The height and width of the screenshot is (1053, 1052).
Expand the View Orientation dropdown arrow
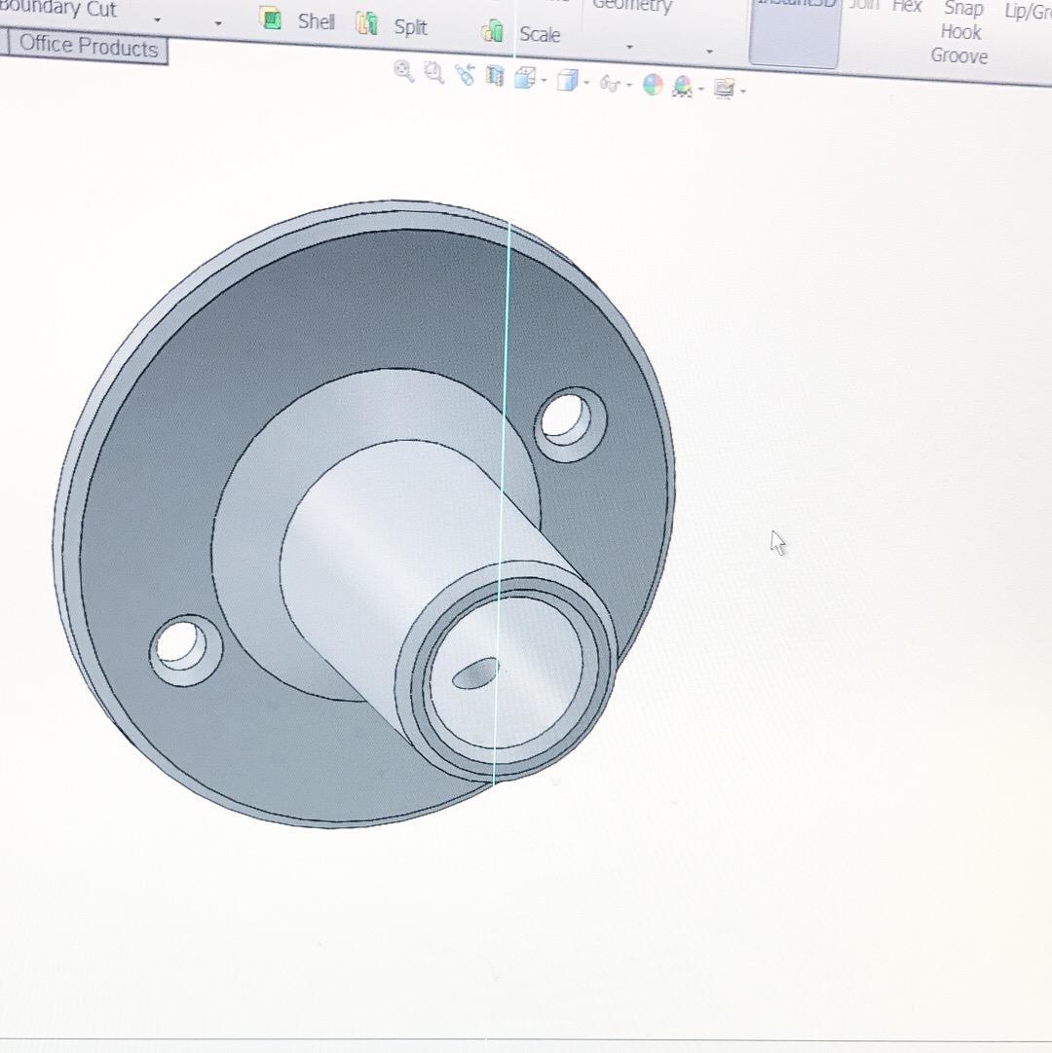[544, 81]
